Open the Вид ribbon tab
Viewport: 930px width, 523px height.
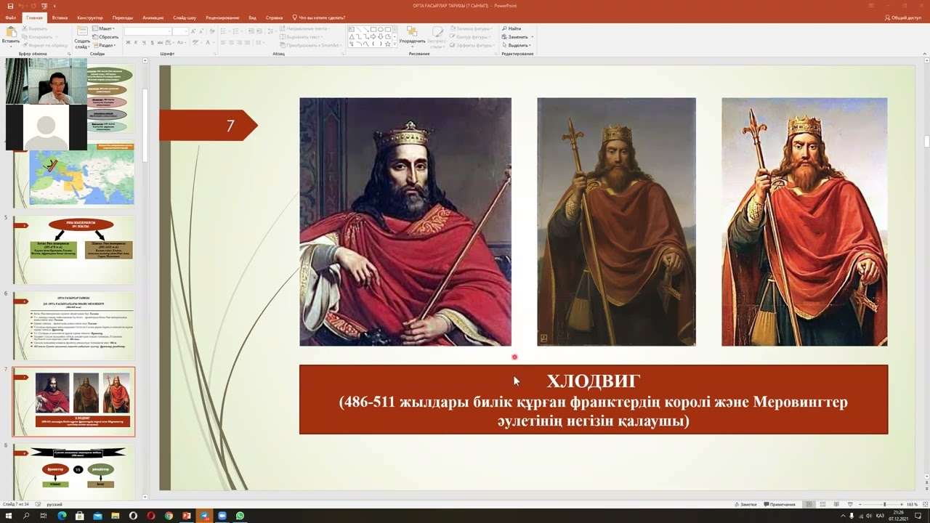253,17
